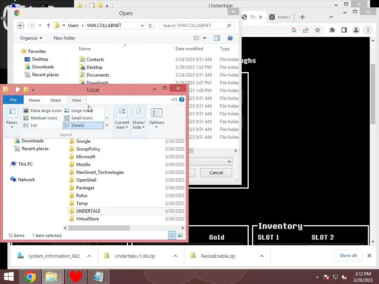The height and width of the screenshot is (284, 379).
Task: Close the Chrome downloads bar
Action: (x=369, y=256)
